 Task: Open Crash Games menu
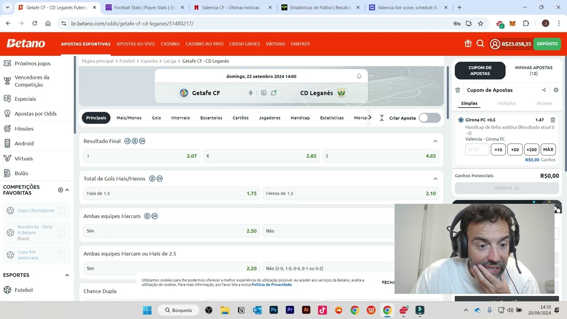[245, 44]
